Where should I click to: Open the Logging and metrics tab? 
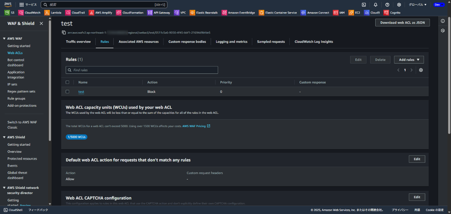click(232, 42)
